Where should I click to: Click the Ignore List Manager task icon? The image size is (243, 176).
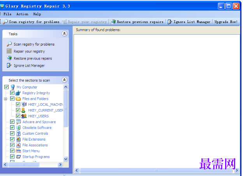click(x=9, y=65)
